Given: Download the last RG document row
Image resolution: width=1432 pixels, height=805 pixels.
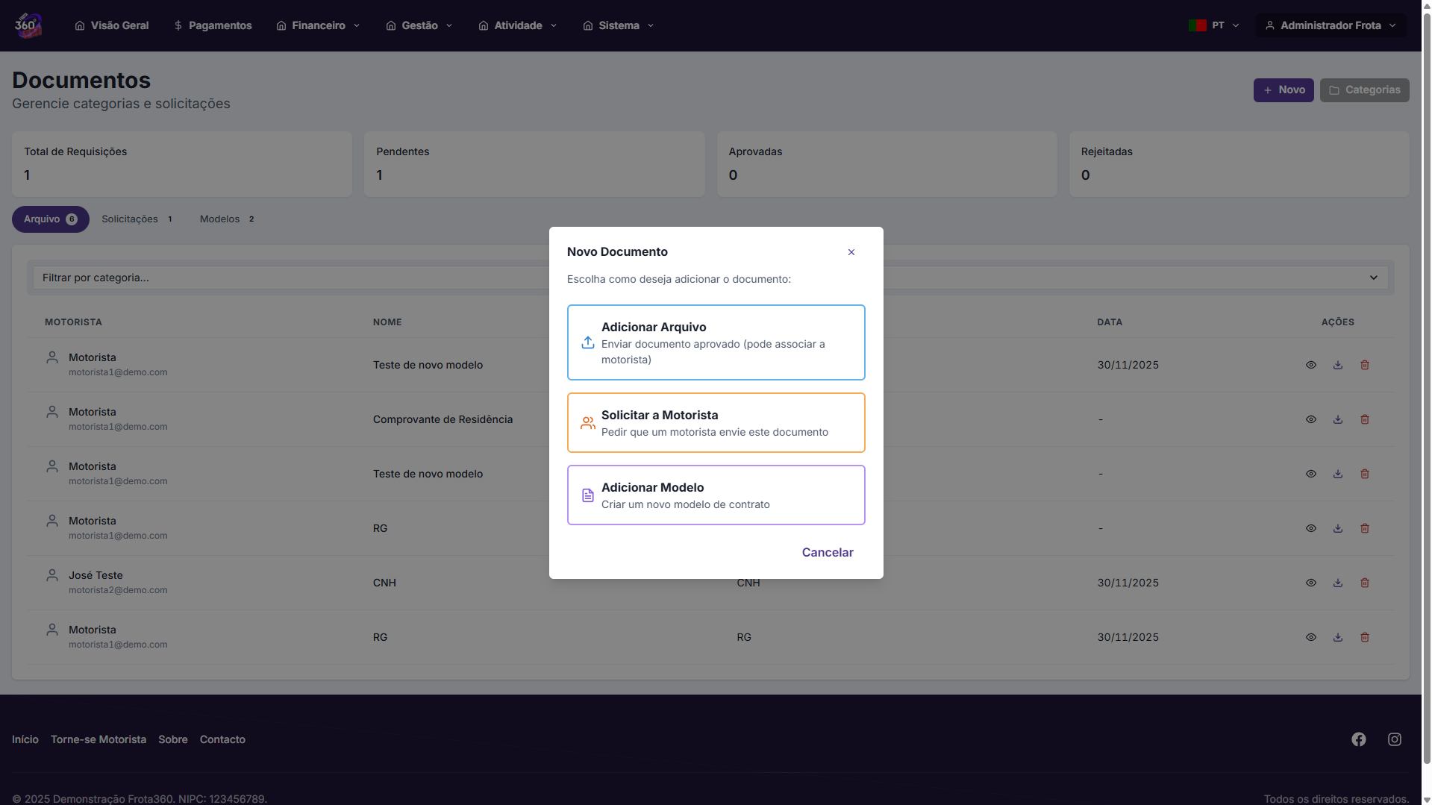Looking at the screenshot, I should [1337, 638].
